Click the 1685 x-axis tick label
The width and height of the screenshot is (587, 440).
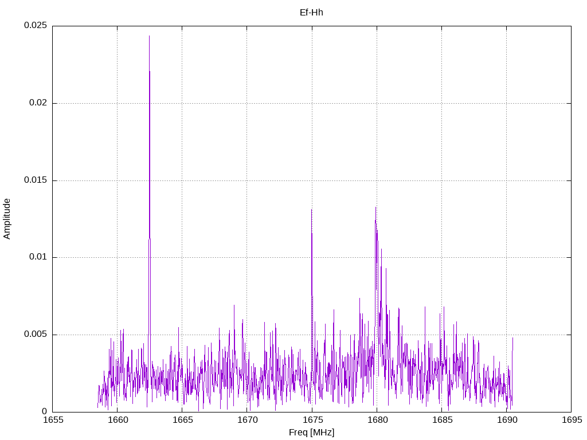[442, 420]
